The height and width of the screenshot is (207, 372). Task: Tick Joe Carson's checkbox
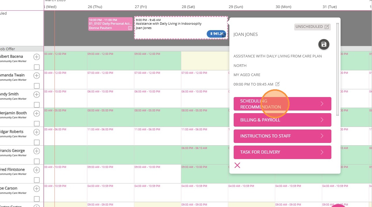tap(37, 199)
